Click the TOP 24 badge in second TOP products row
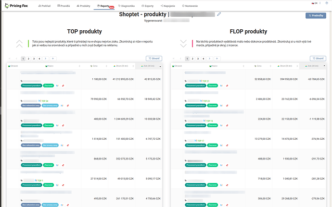Screen dimensions: 332x207 pos(45,101)
